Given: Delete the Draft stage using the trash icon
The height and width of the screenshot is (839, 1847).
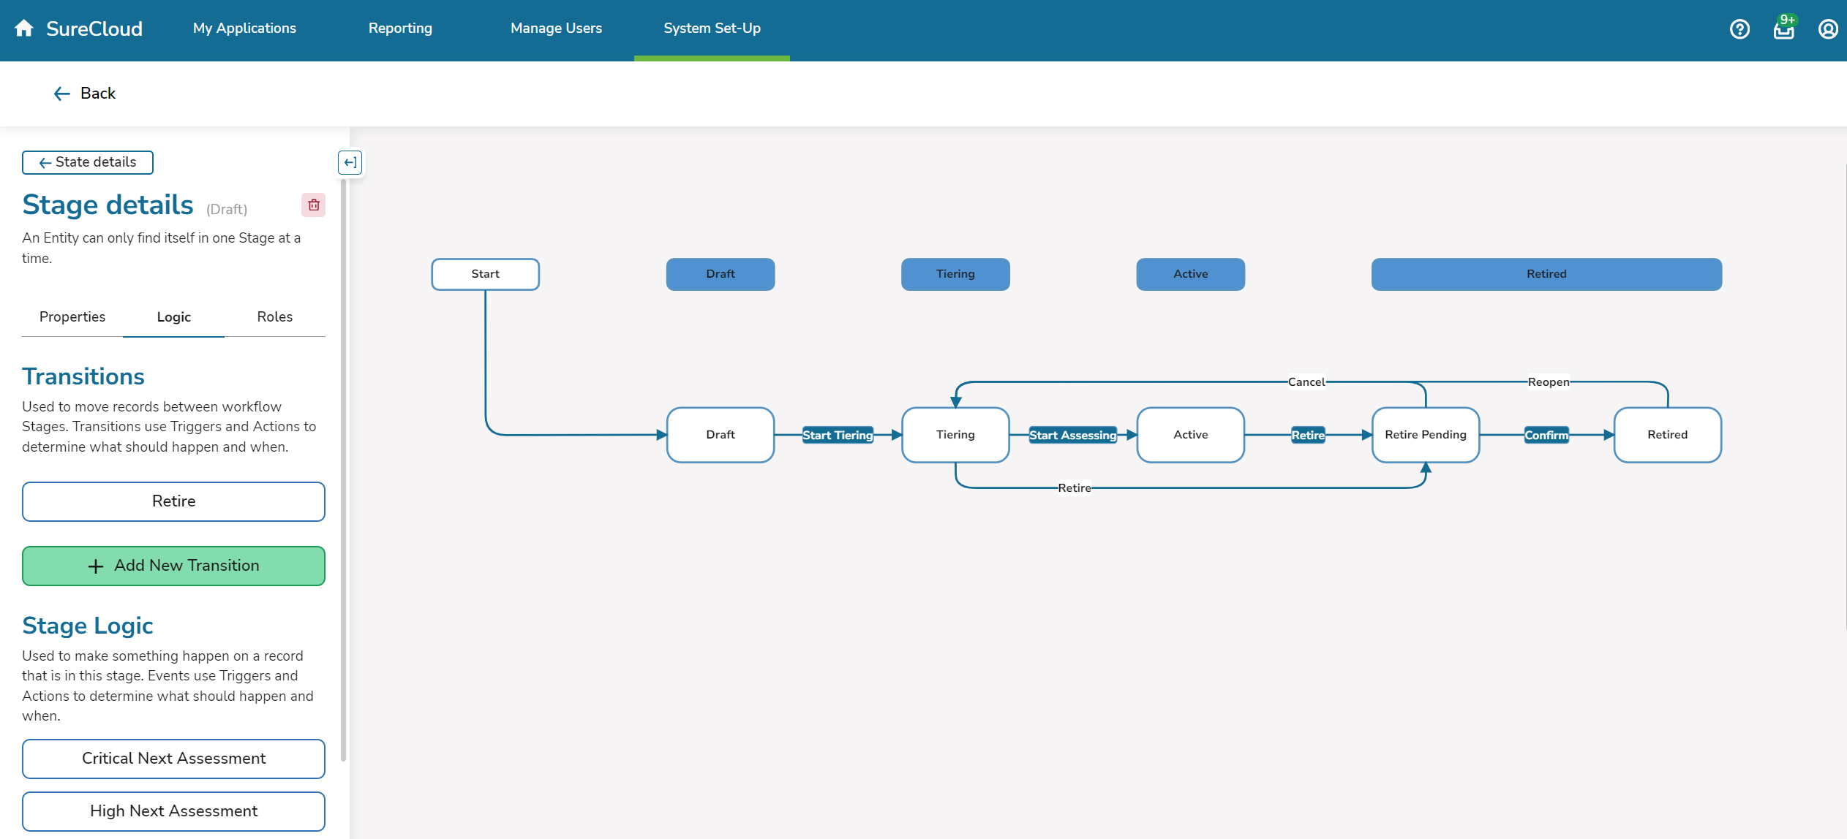Looking at the screenshot, I should (x=313, y=205).
